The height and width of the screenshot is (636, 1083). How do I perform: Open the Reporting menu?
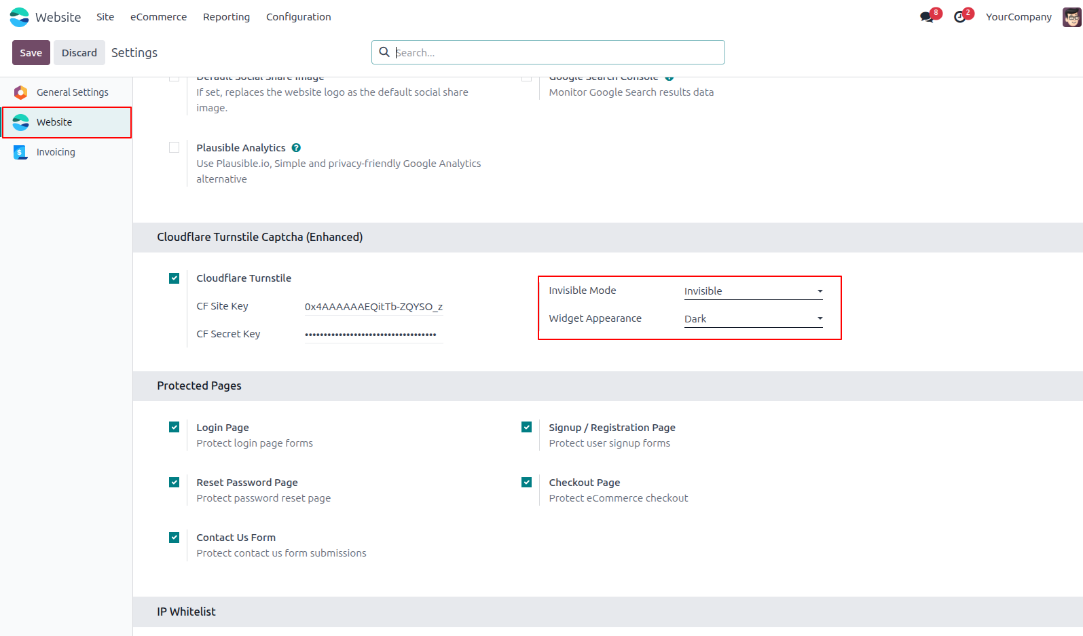(x=226, y=17)
